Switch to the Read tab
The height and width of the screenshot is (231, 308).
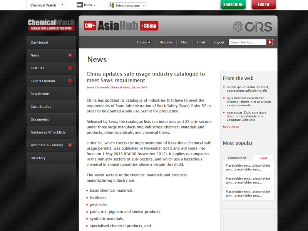(263, 158)
